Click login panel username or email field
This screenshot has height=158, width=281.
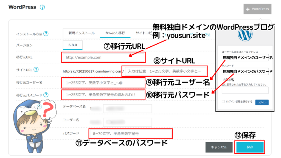point(245,58)
